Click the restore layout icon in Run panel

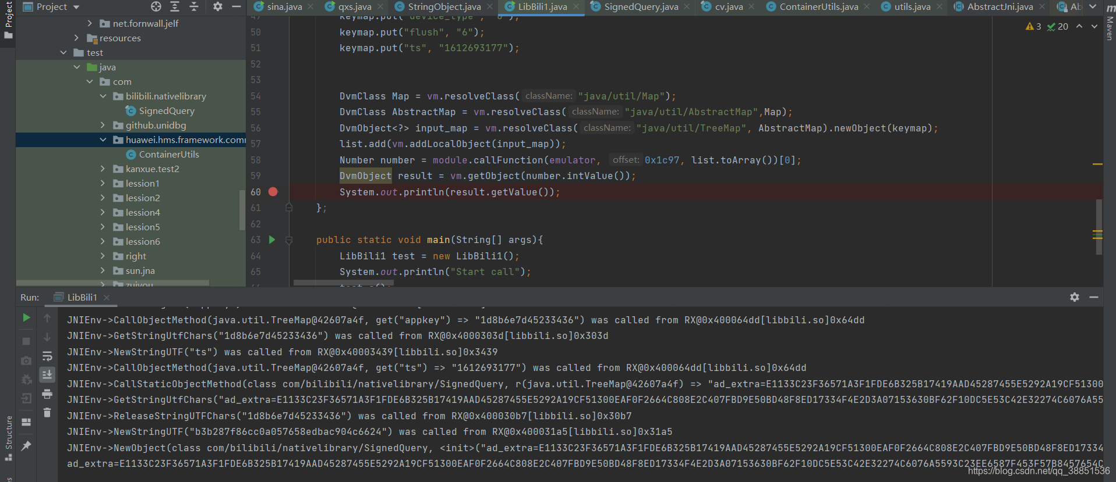(x=26, y=422)
